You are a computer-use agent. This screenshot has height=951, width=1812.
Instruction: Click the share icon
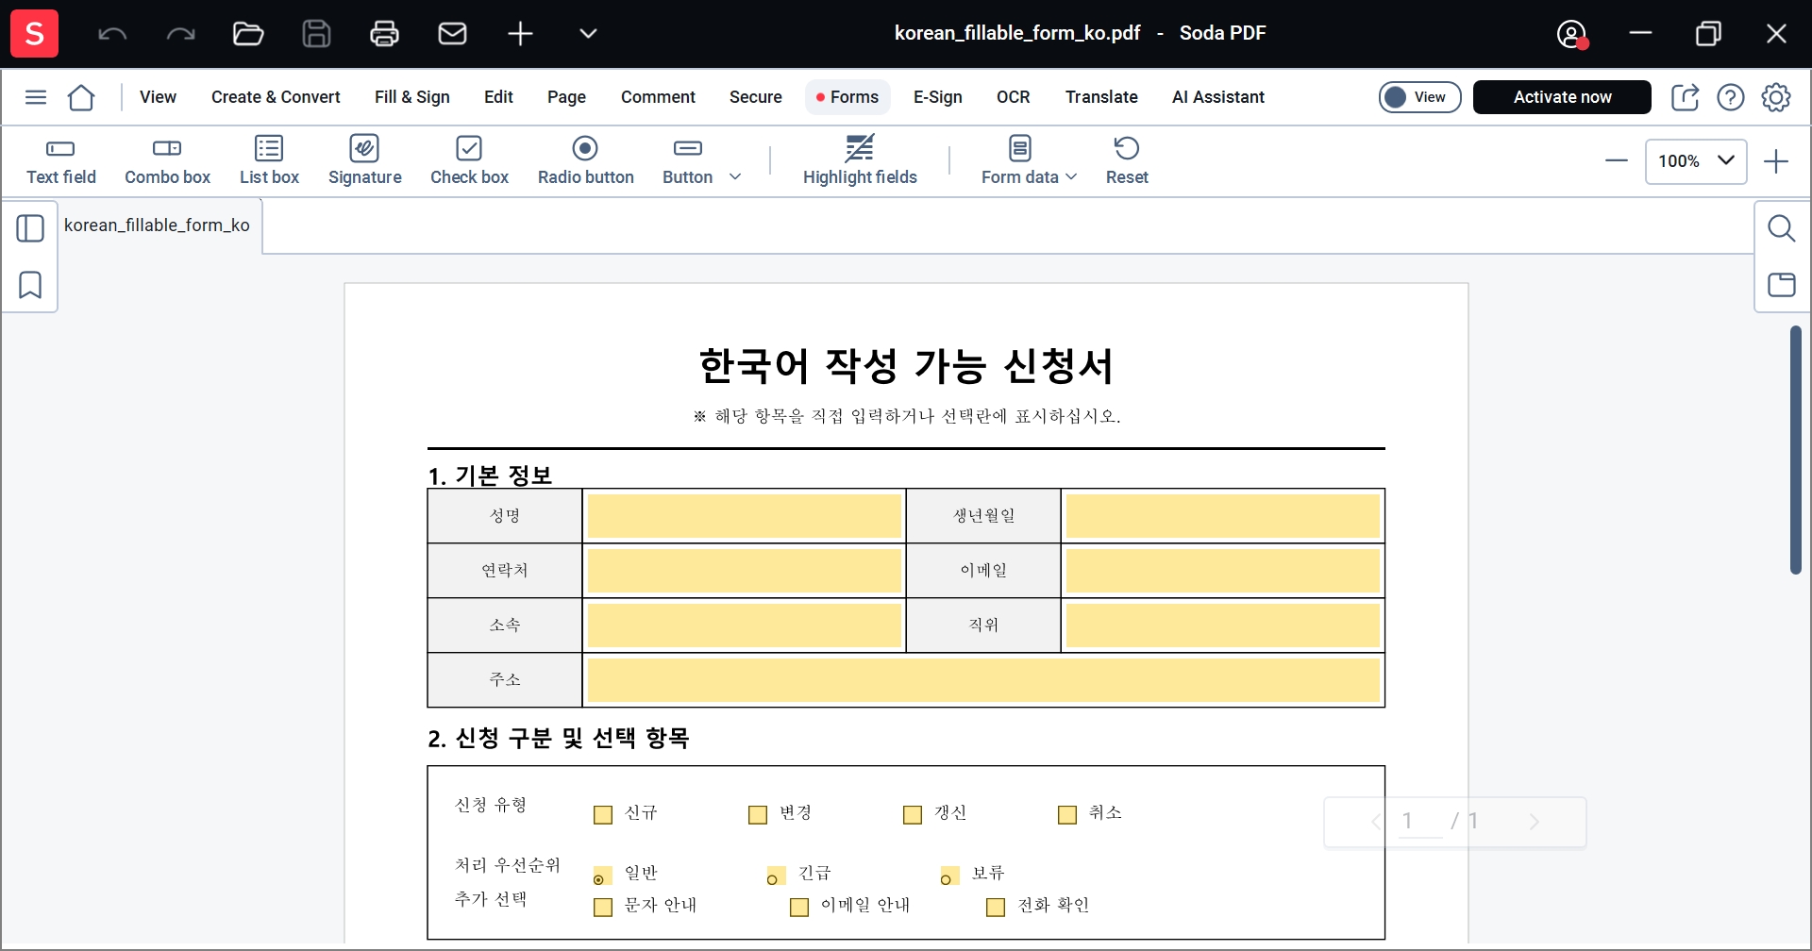1686,97
